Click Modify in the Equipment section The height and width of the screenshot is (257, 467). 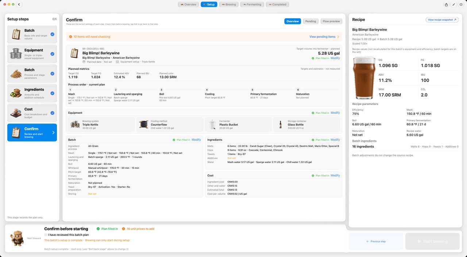tap(335, 113)
